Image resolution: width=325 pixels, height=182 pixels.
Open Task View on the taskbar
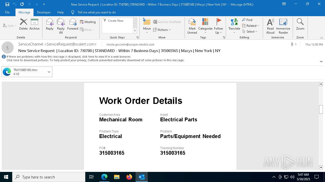point(91,177)
